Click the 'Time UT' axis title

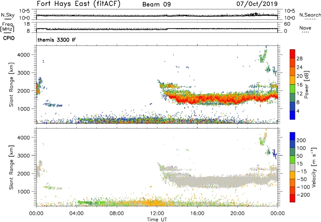157,220
